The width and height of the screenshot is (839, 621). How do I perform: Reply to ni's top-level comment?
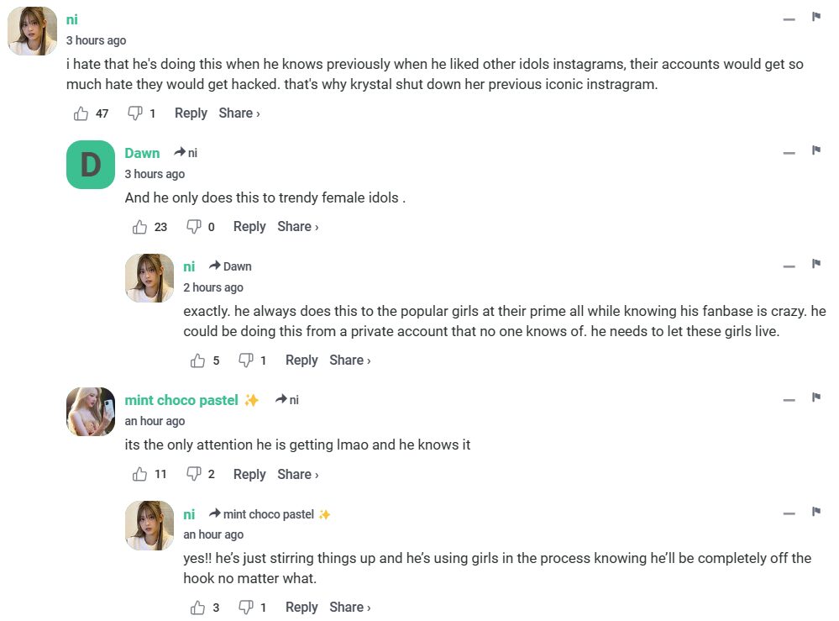tap(191, 113)
